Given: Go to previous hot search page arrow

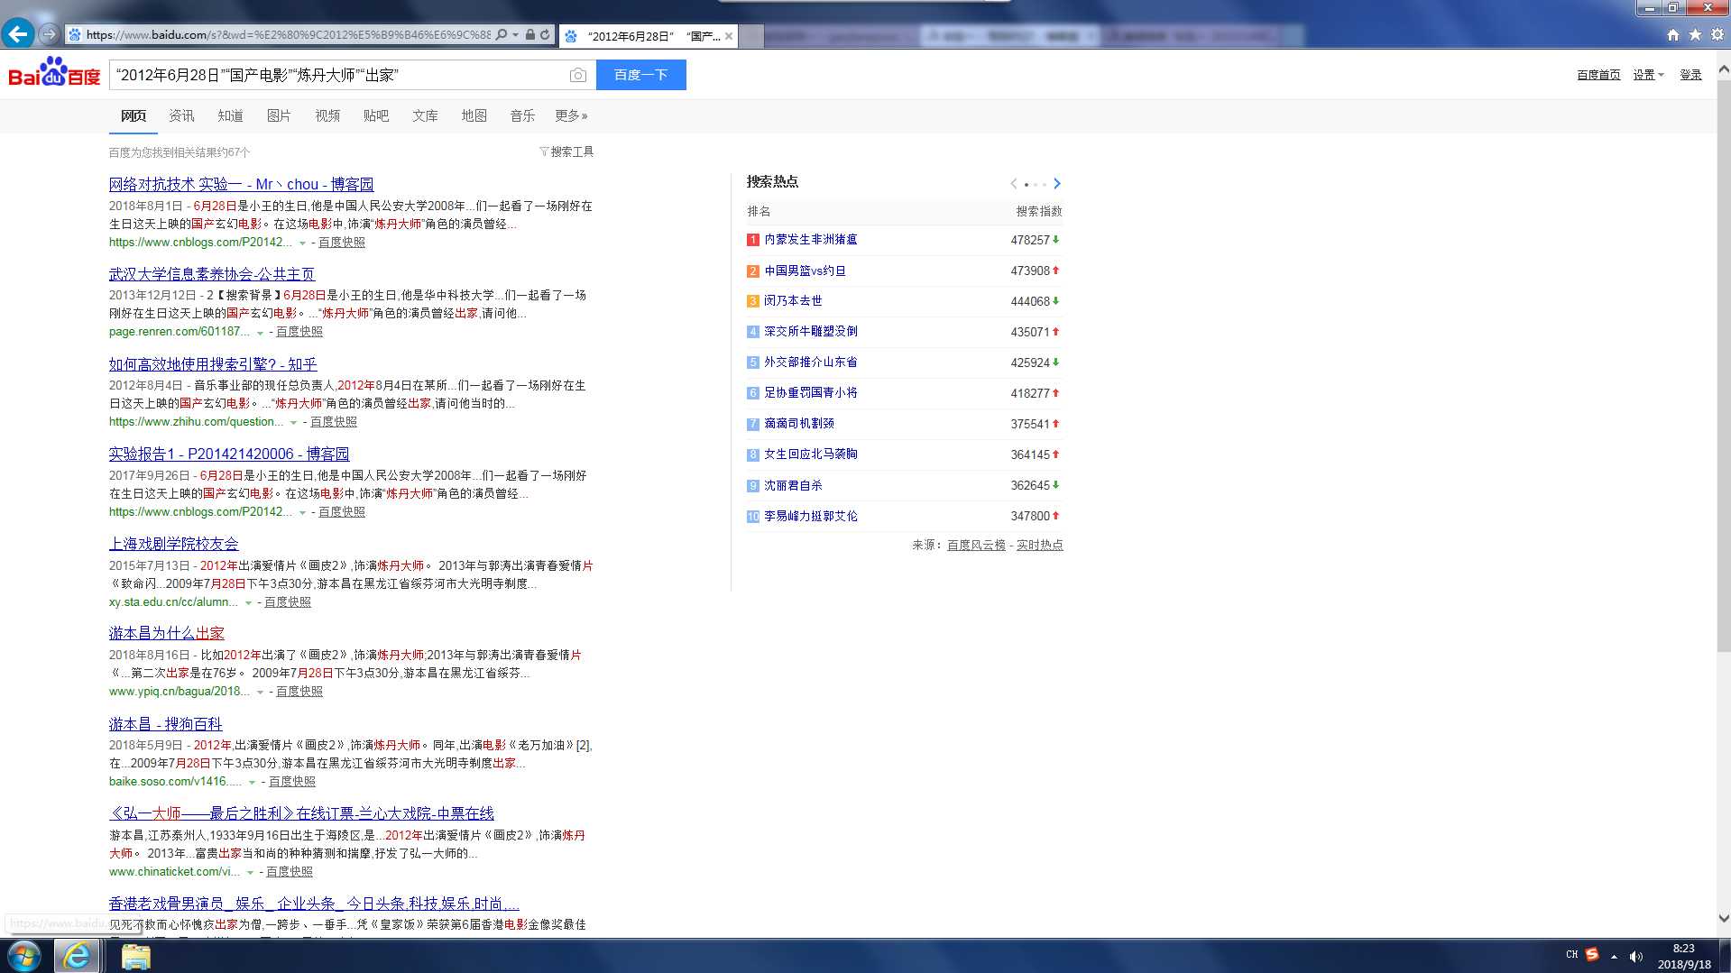Looking at the screenshot, I should pyautogui.click(x=1014, y=183).
